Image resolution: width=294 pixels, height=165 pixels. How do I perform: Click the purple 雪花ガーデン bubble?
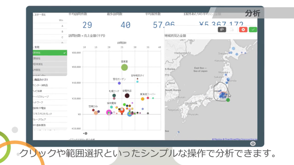coord(119,83)
